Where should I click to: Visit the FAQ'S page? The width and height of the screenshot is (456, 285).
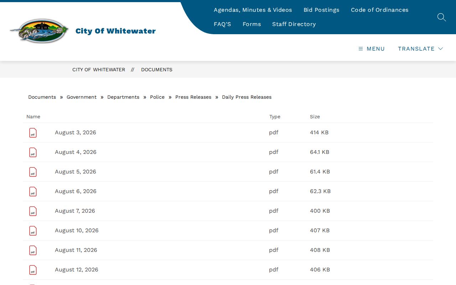[222, 24]
